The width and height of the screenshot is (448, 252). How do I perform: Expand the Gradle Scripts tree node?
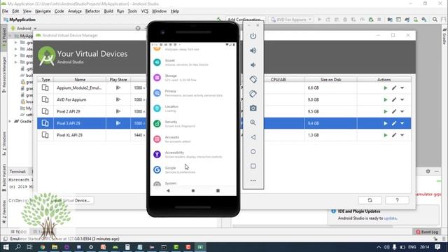(x=10, y=121)
